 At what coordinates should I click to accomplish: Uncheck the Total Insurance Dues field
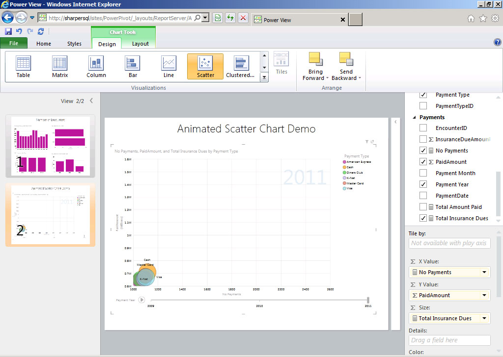423,218
